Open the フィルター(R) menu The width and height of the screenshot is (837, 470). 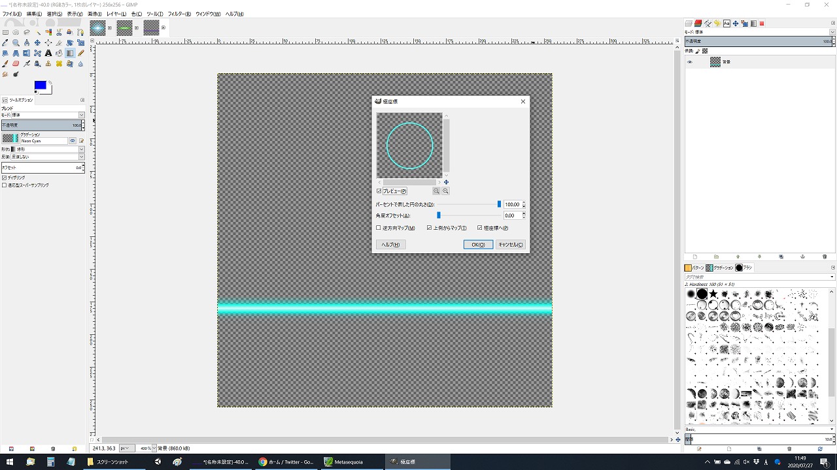pos(179,14)
